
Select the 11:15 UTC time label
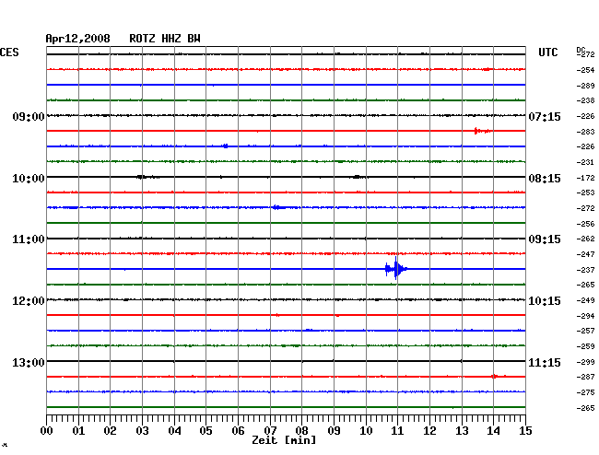[x=545, y=362]
